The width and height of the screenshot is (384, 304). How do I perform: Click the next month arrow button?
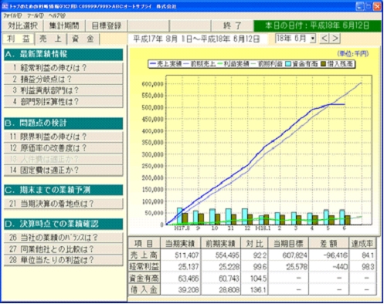point(335,39)
